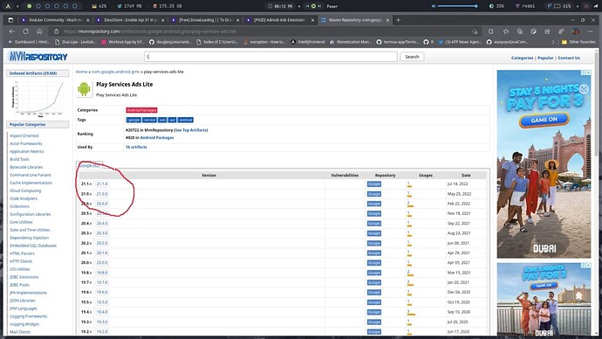Screen dimensions: 602x339
Task: Open the 16 artifacts link
Action: tap(136, 147)
